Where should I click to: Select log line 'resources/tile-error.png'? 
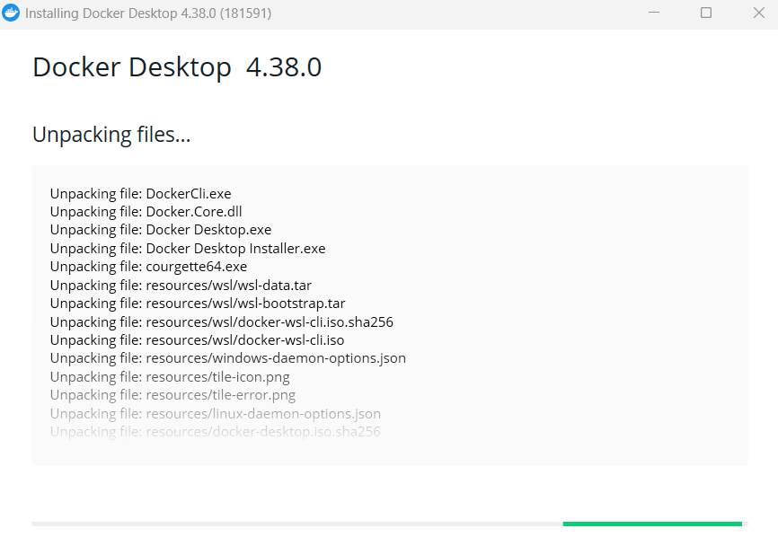(172, 395)
